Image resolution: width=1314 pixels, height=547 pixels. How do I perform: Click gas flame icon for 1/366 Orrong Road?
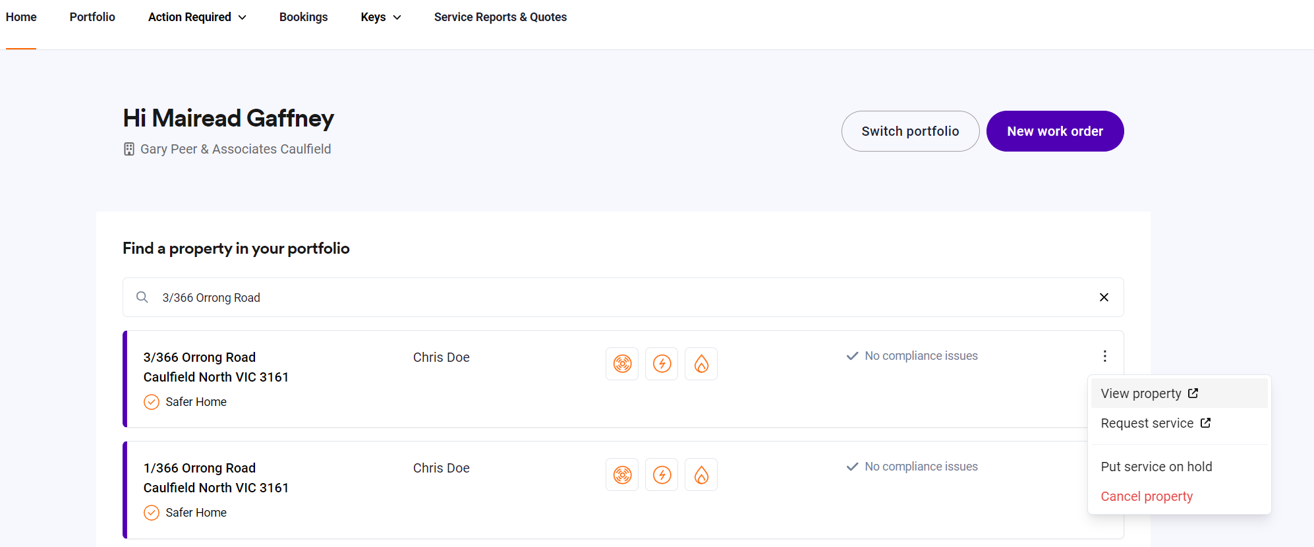(x=701, y=475)
